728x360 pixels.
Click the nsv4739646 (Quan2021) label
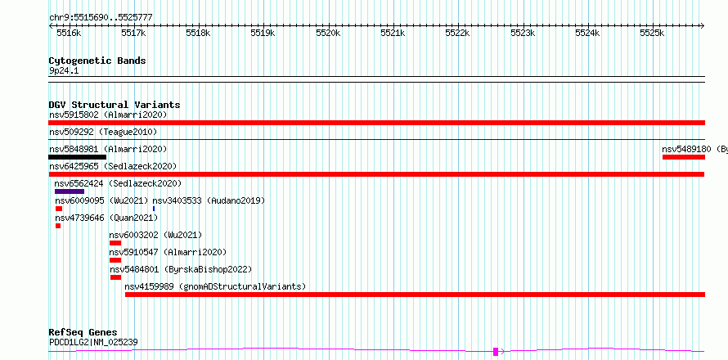(x=106, y=218)
